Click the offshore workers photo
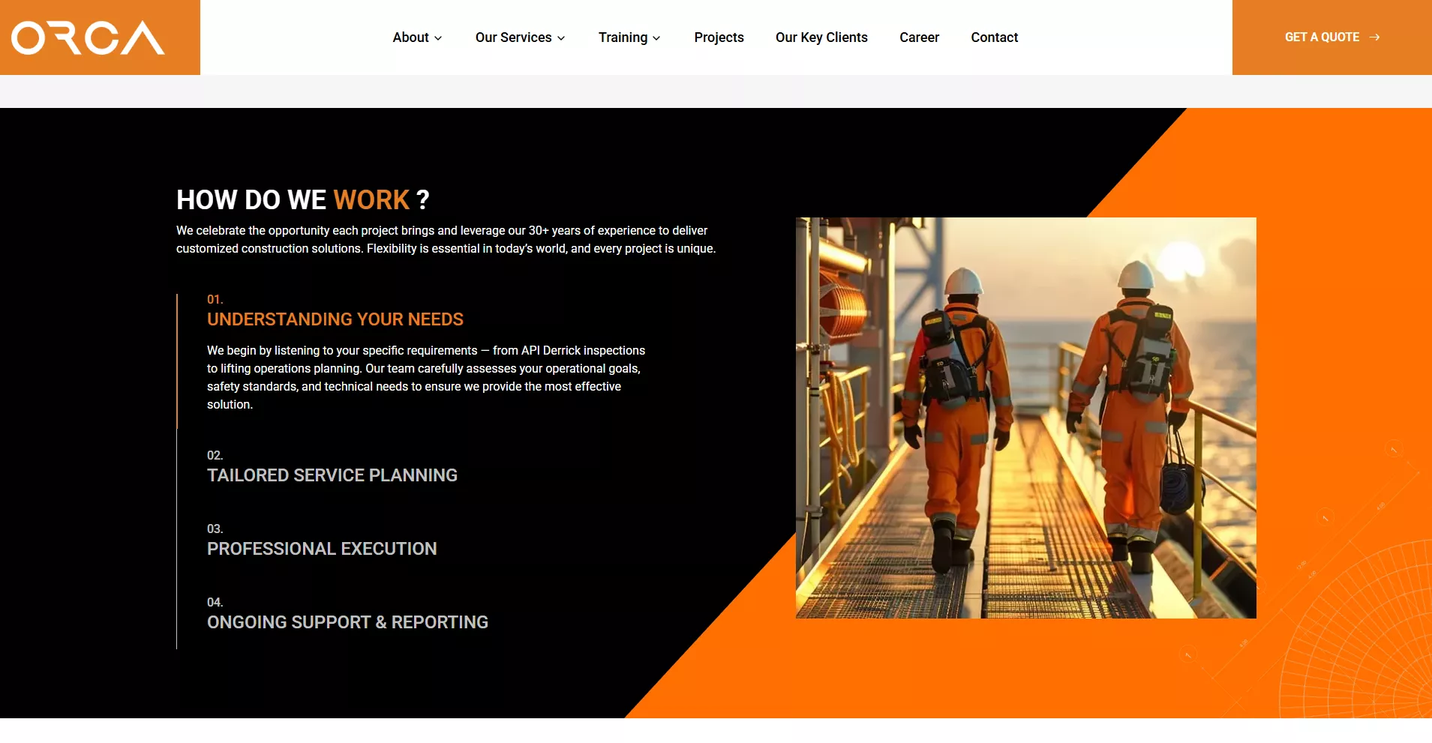The width and height of the screenshot is (1432, 743). coord(1025,418)
